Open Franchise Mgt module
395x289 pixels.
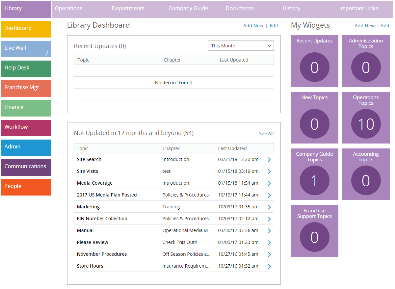(x=26, y=89)
